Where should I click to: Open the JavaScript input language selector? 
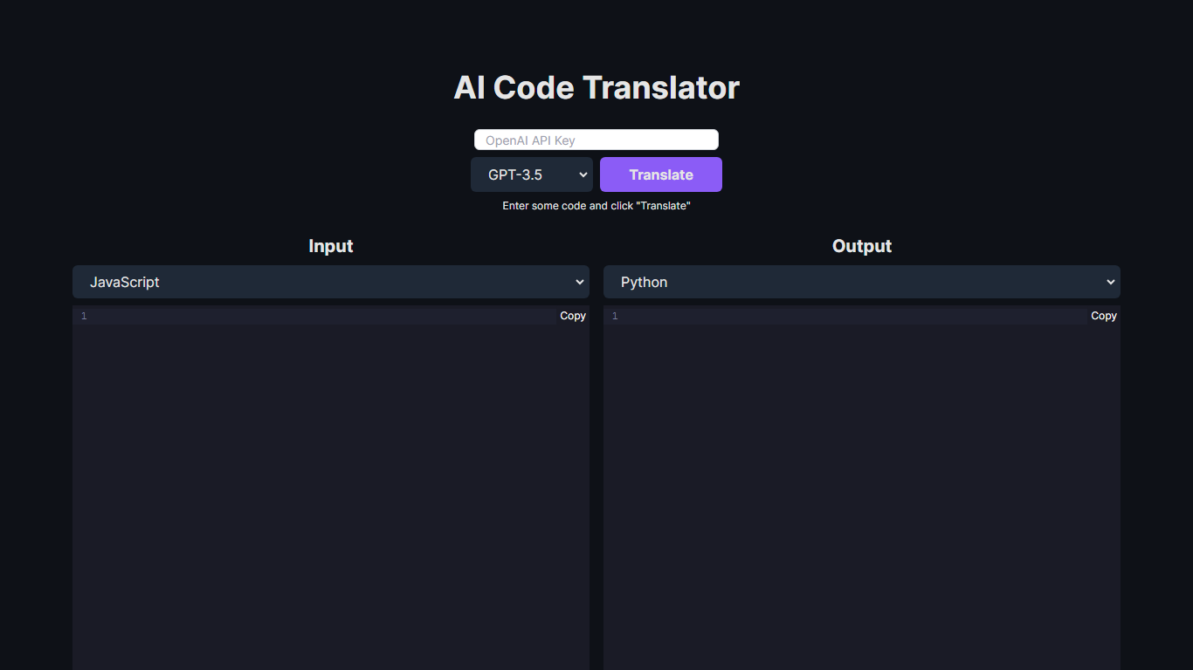tap(330, 282)
